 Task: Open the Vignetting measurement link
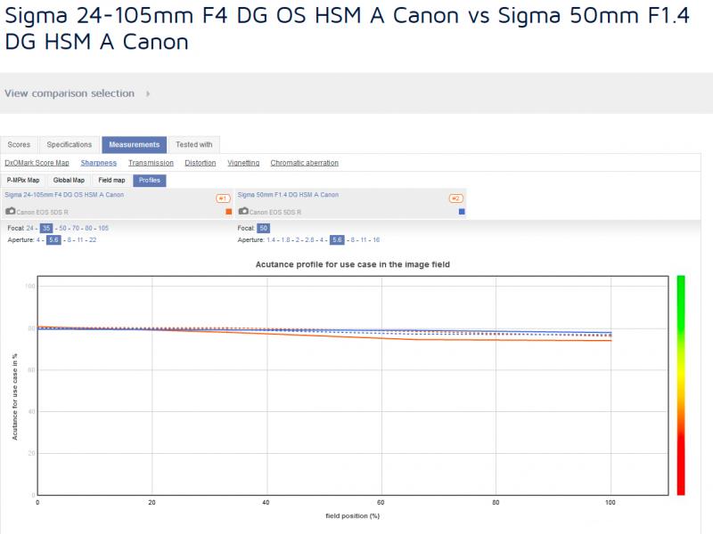(243, 163)
